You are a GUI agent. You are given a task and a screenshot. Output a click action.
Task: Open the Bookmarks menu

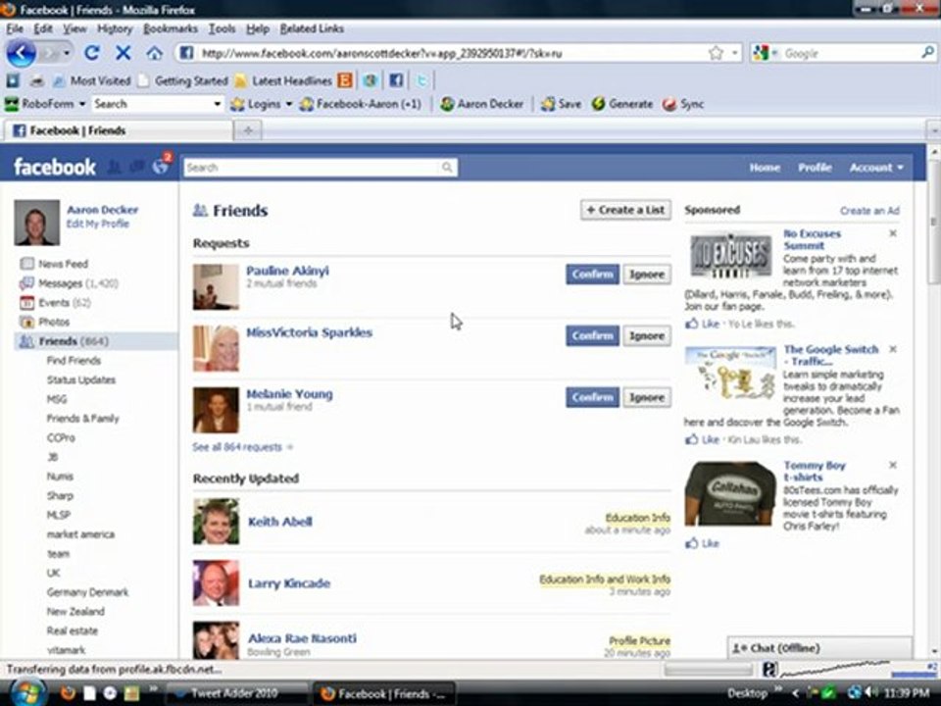pos(171,28)
